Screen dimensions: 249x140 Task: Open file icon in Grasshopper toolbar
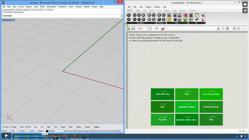click(129, 29)
